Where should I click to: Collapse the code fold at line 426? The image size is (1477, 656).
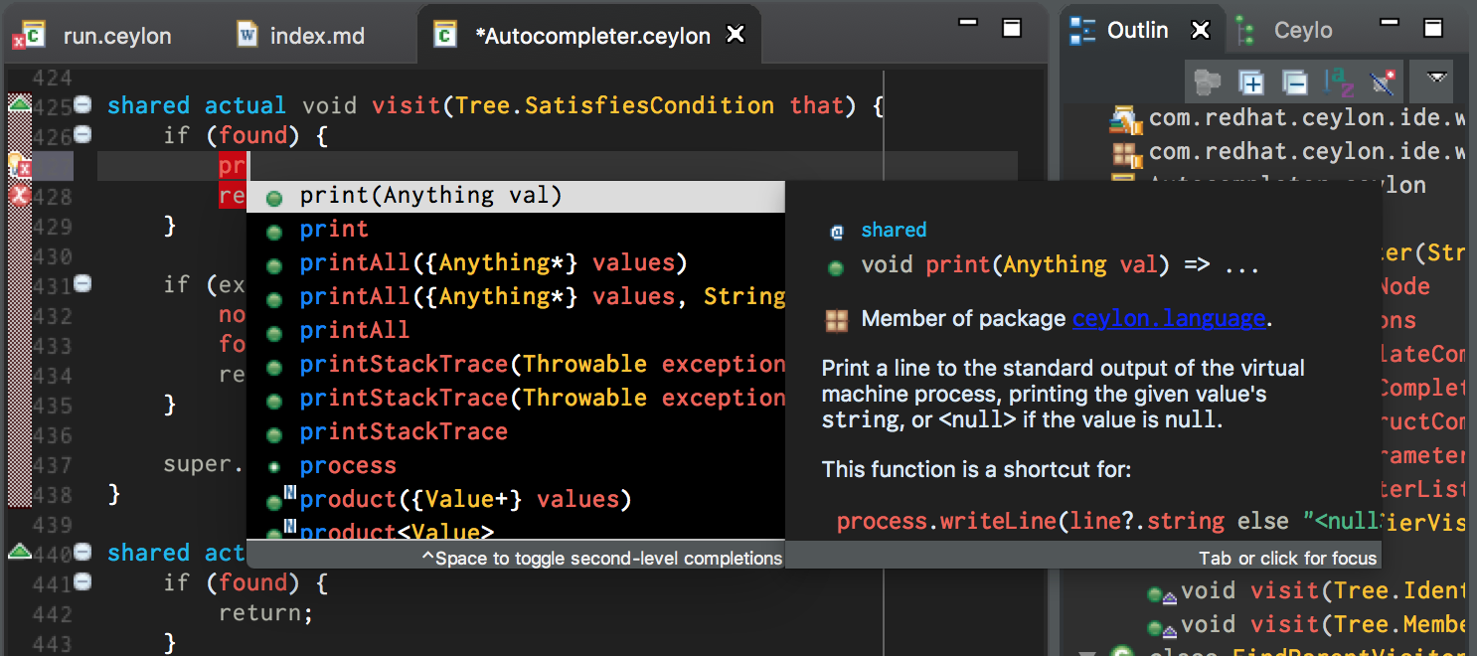pos(83,134)
